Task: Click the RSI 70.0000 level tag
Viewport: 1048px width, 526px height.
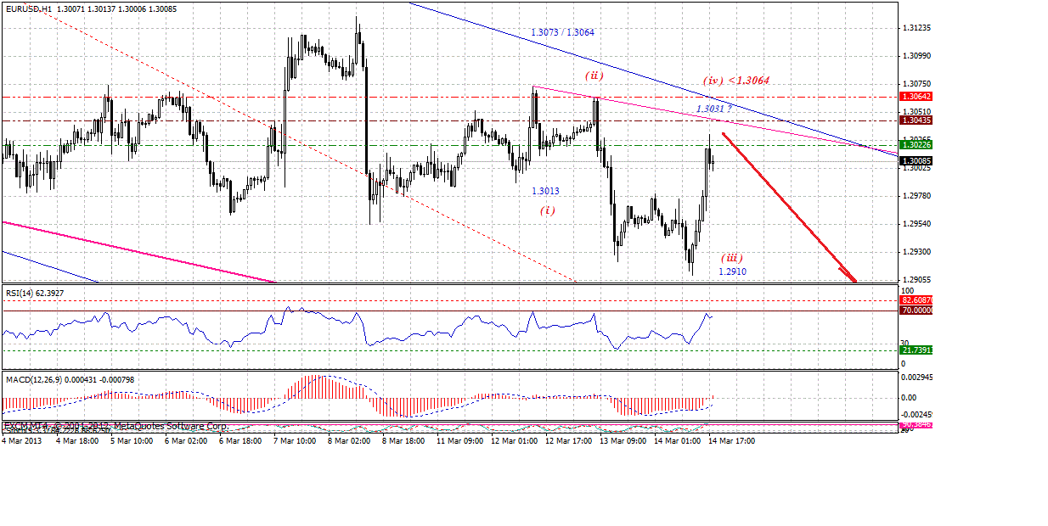Action: pos(917,311)
